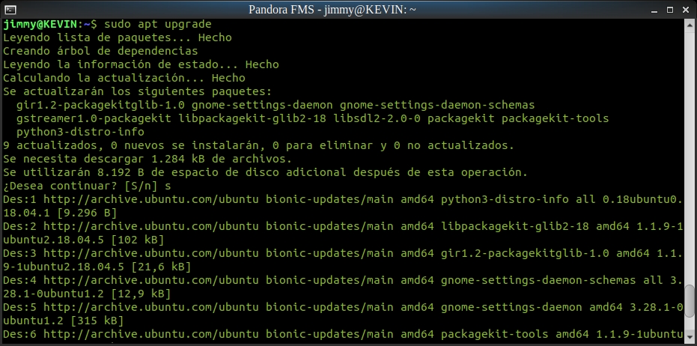The height and width of the screenshot is (346, 697).
Task: Click the window title text in the title bar
Action: click(x=333, y=9)
